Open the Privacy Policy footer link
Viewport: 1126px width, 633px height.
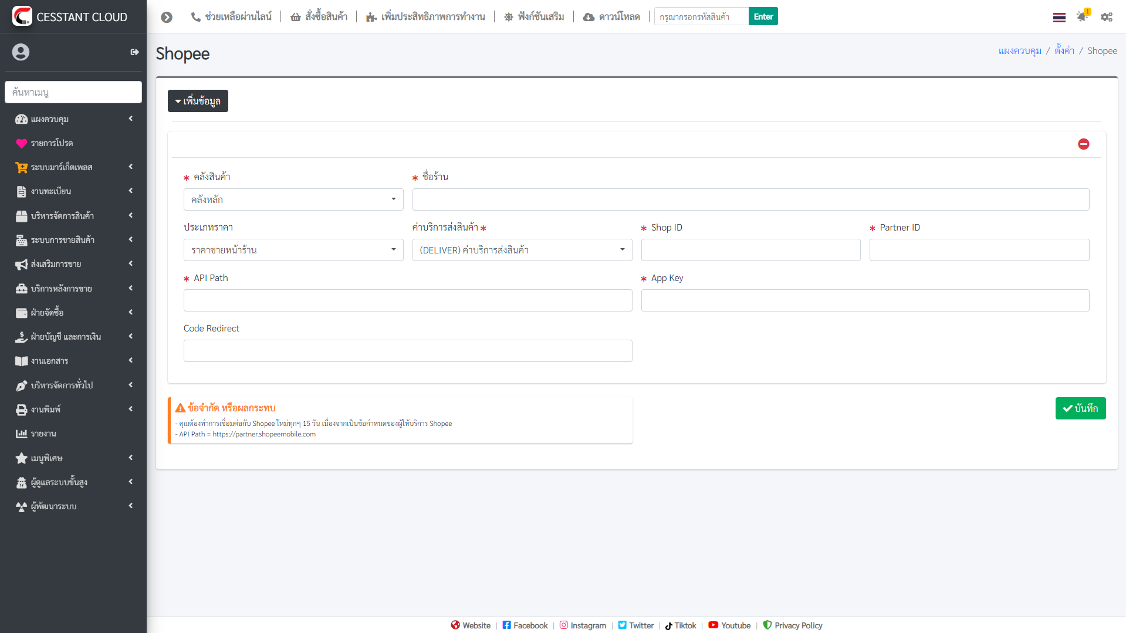click(x=792, y=625)
